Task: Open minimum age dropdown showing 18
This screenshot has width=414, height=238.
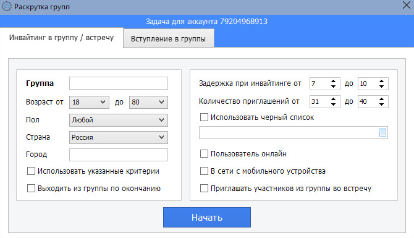Action: (x=89, y=102)
